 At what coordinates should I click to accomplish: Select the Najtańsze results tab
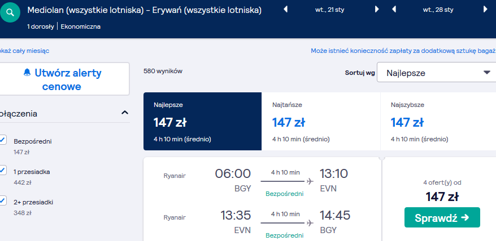[x=321, y=121]
